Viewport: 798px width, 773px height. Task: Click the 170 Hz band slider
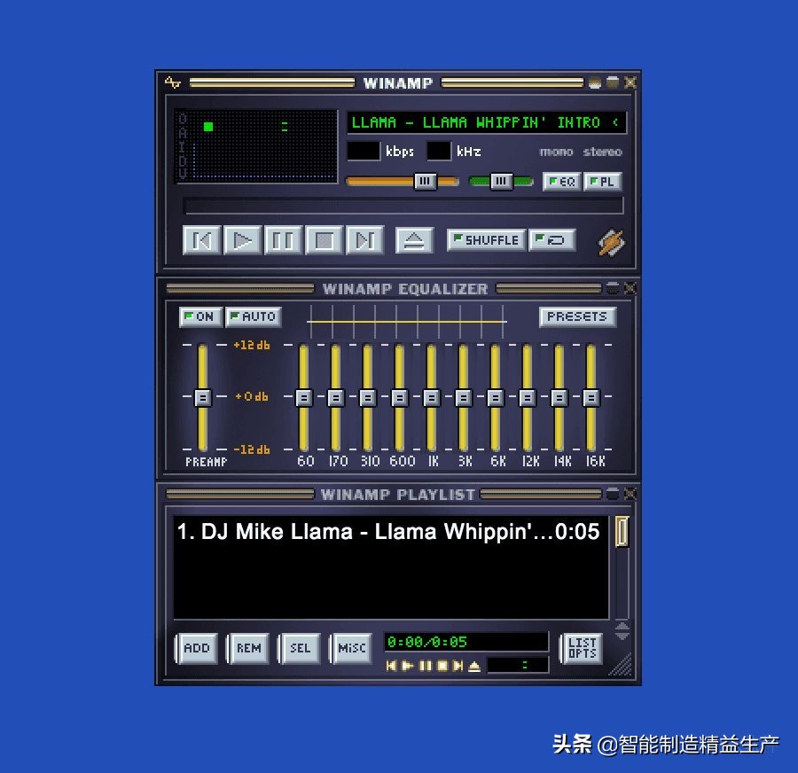pyautogui.click(x=336, y=397)
